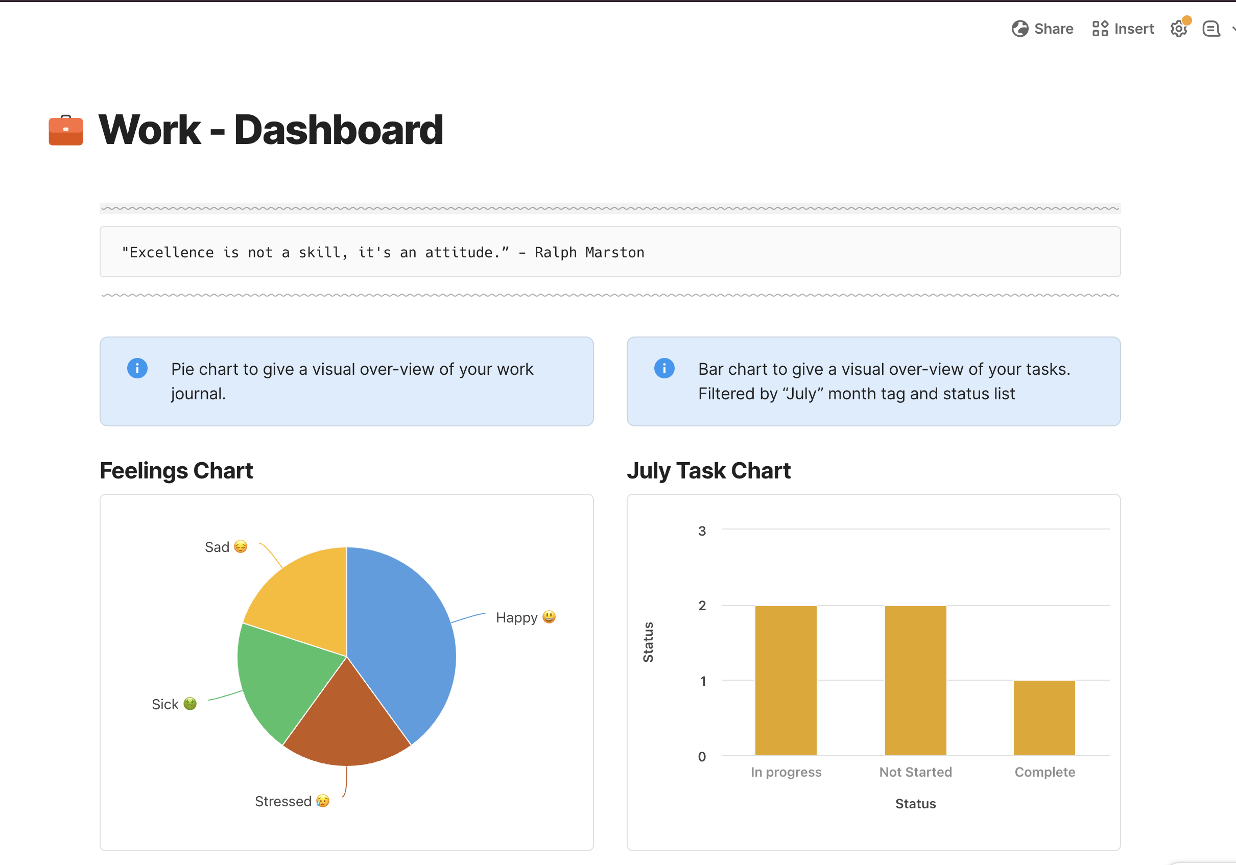Click the Not Started bar

click(x=915, y=681)
